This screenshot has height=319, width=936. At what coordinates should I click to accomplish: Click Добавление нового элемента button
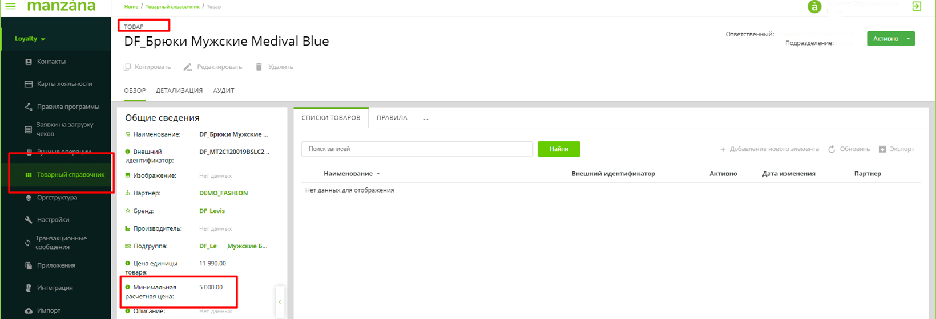(x=769, y=149)
